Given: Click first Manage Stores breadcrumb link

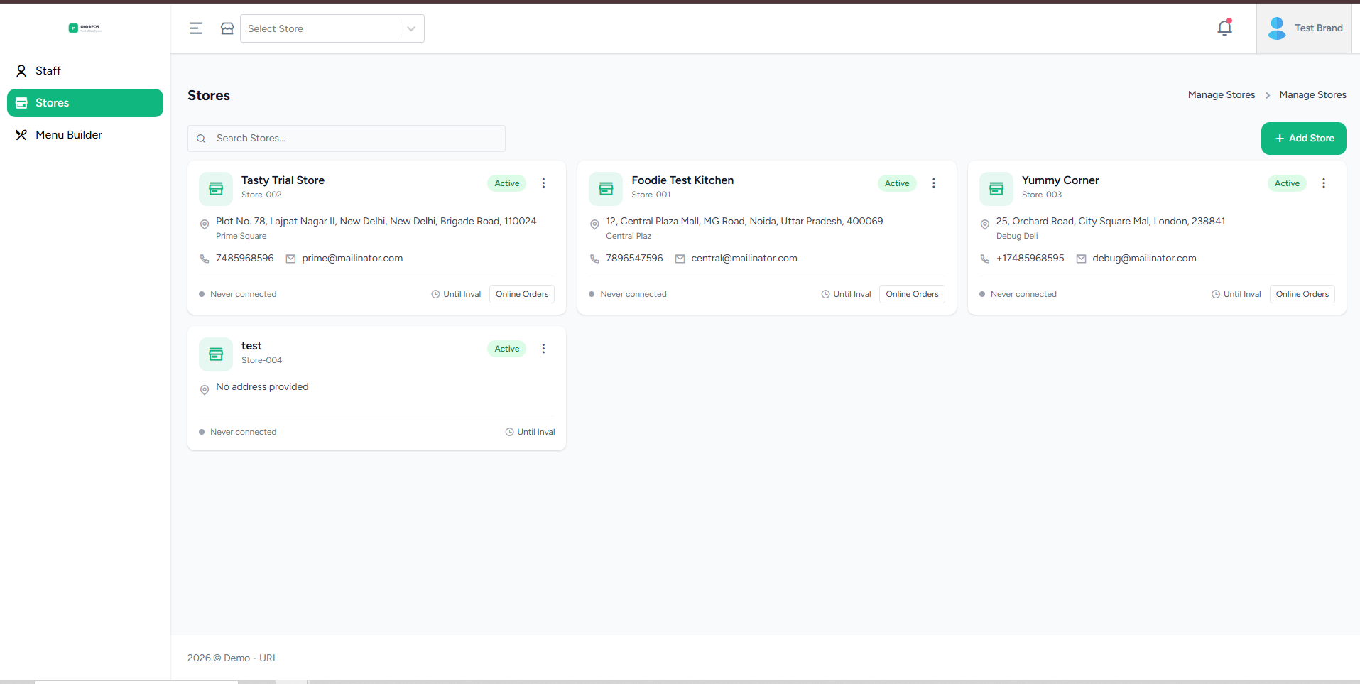Looking at the screenshot, I should click(x=1221, y=95).
